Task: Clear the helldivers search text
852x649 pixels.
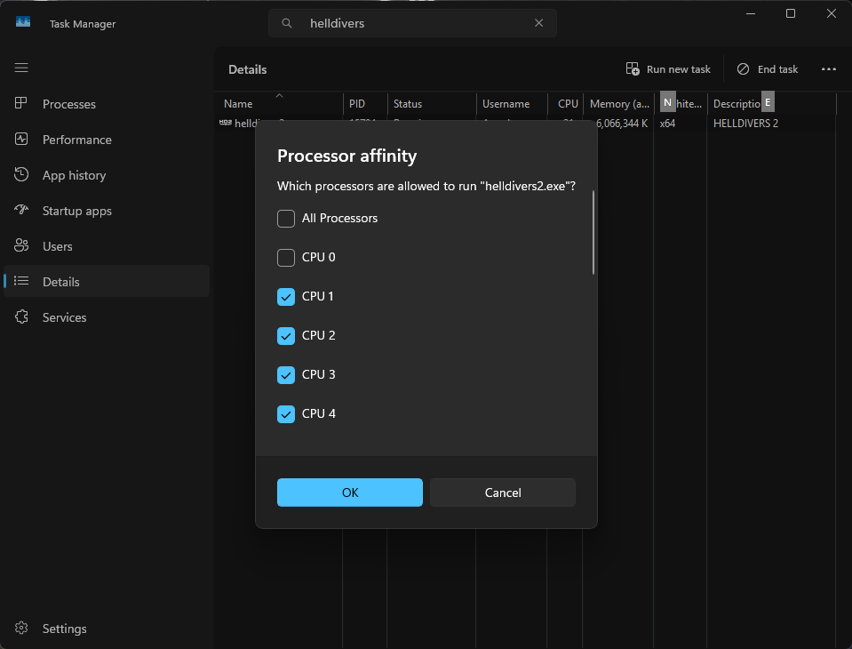Action: [538, 23]
